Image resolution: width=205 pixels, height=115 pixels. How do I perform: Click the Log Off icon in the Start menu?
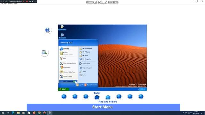tap(78, 85)
